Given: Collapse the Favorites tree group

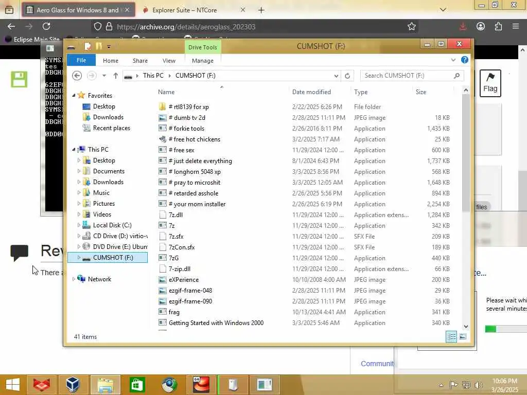Looking at the screenshot, I should pos(74,95).
